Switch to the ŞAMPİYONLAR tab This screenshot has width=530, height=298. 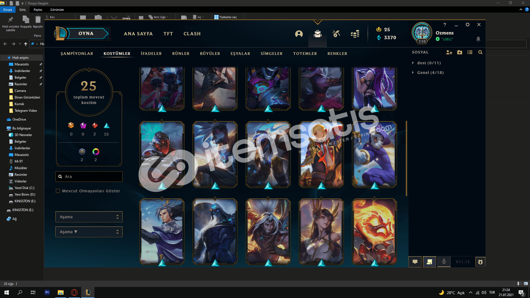77,54
